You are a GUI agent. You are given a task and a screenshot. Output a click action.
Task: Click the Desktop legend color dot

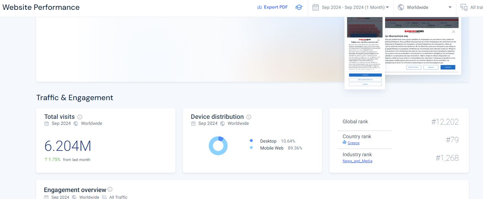coord(251,141)
